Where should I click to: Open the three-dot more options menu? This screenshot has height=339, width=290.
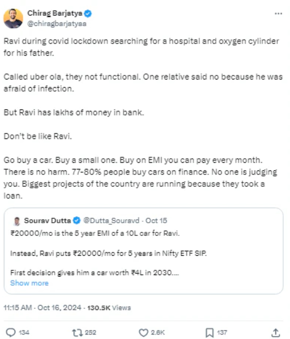[x=278, y=14]
